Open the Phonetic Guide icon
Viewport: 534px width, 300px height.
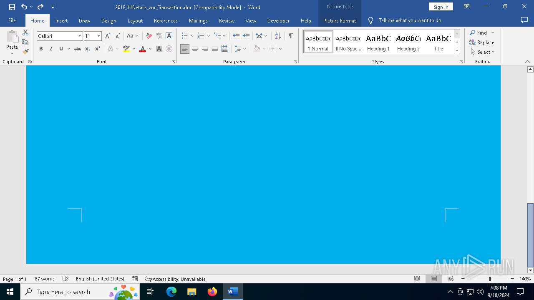[x=159, y=36]
